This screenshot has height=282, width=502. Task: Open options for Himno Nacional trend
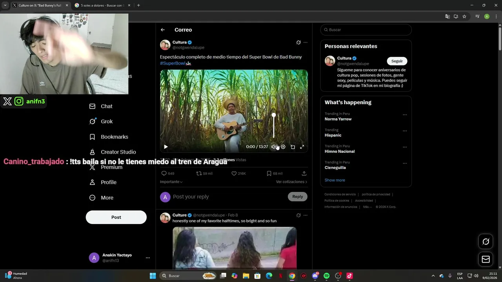click(x=405, y=147)
